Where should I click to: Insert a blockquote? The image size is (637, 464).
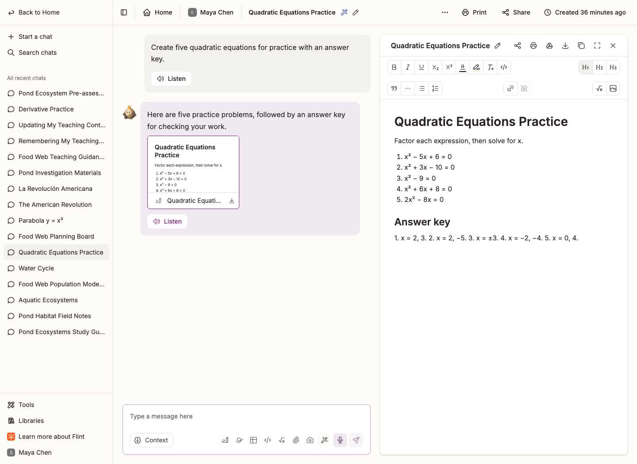[394, 88]
